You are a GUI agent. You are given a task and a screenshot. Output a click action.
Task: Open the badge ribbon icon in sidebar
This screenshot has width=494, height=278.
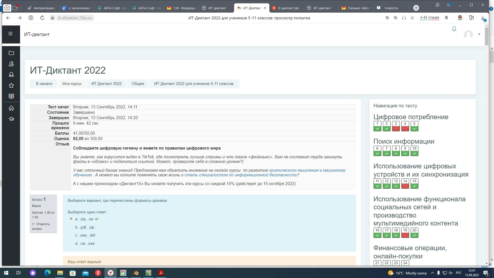pyautogui.click(x=11, y=75)
